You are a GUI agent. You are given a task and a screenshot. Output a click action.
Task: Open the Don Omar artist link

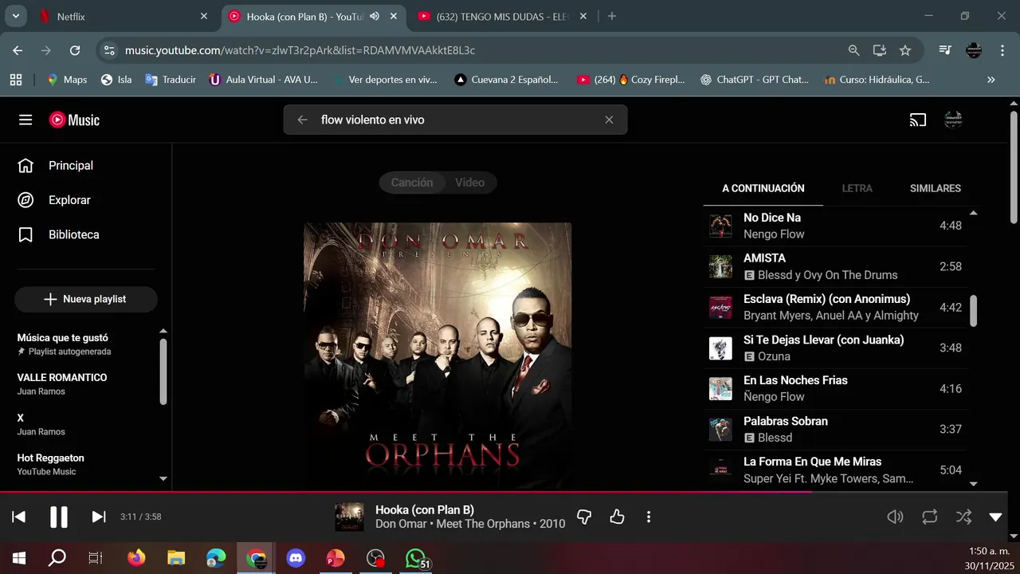[401, 524]
